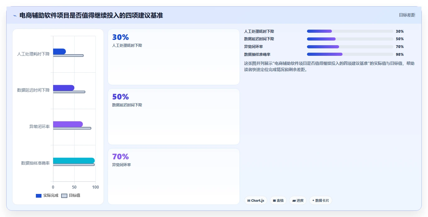Click the 异常闭环率 chart axis label
428x217 pixels.
[x=40, y=127]
